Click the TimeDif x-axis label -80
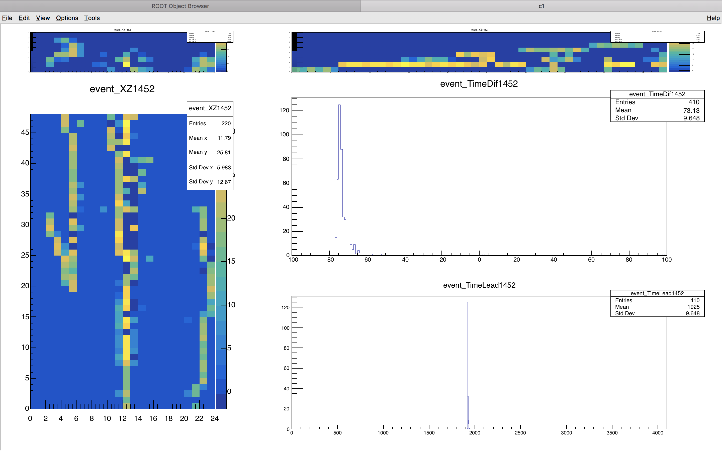 point(329,260)
